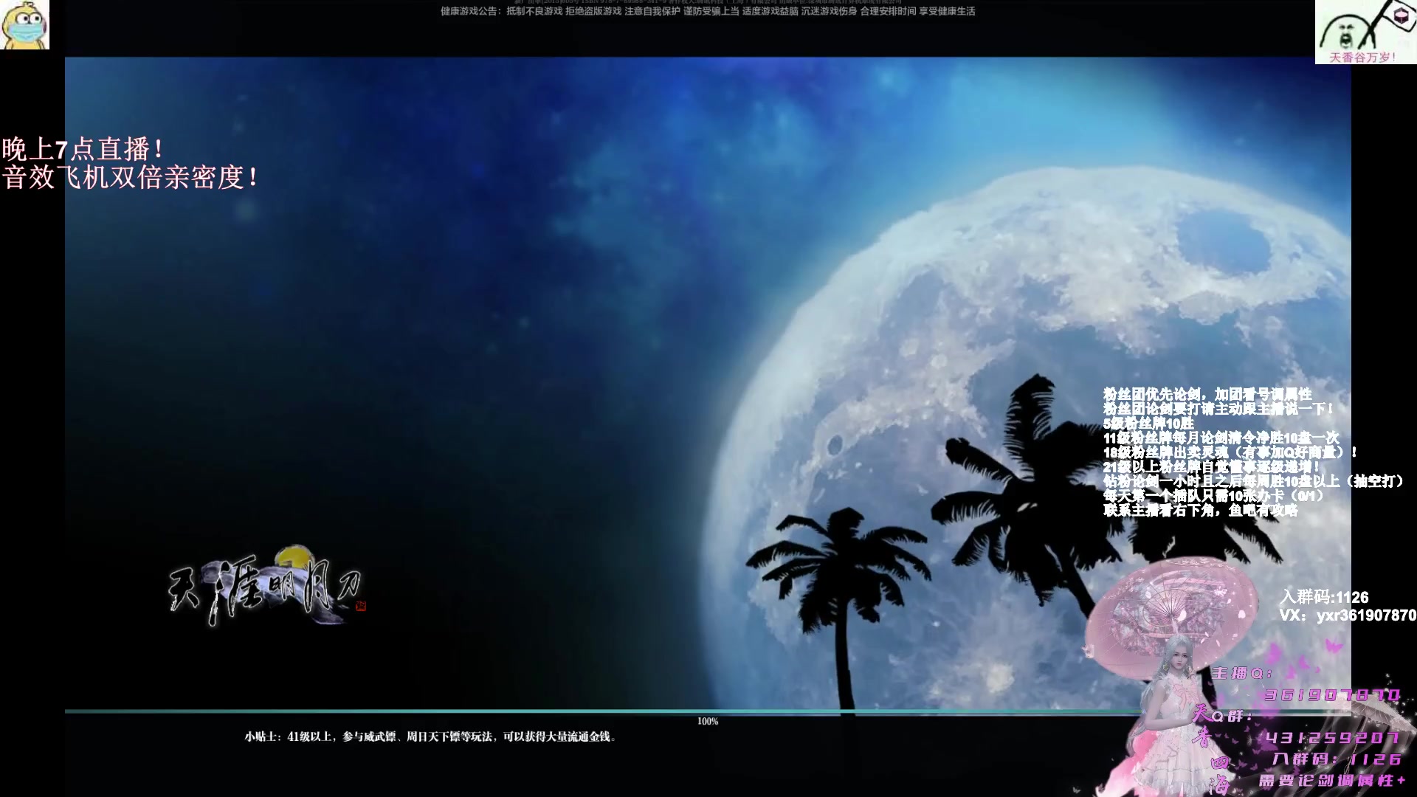
Task: Click the 天香谷万岁 meme sticker
Action: coord(1365,32)
